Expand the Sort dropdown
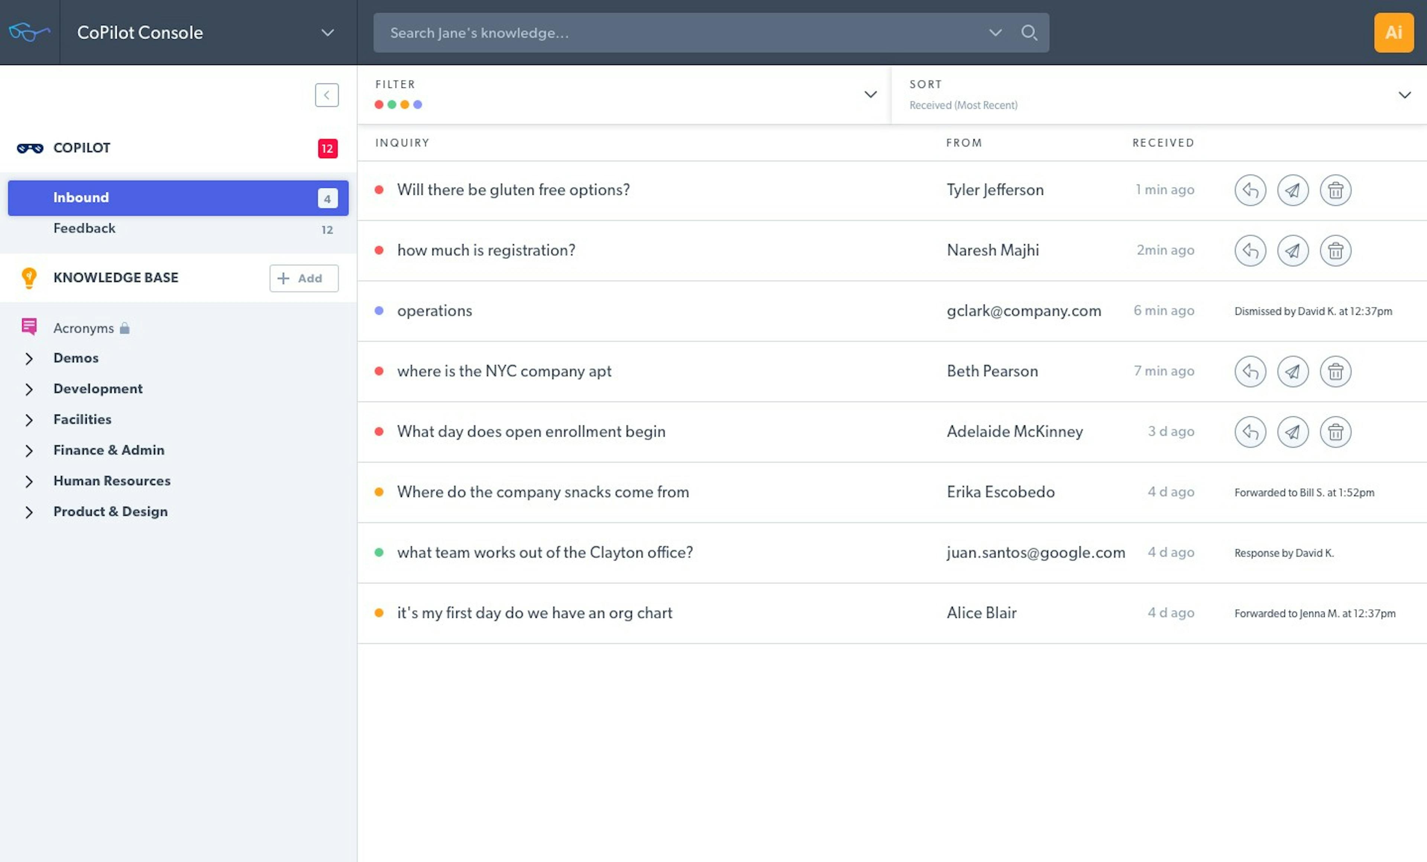 1404,94
